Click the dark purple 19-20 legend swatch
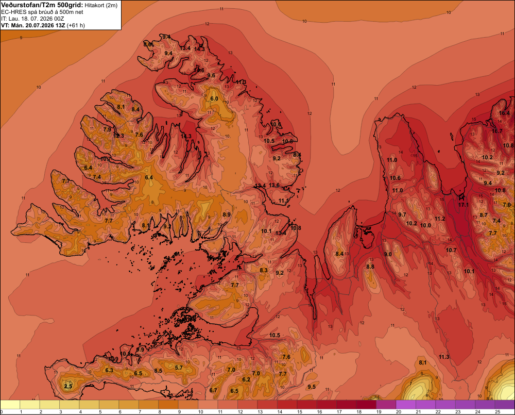Screen dimensions: 515x415 (386, 405)
